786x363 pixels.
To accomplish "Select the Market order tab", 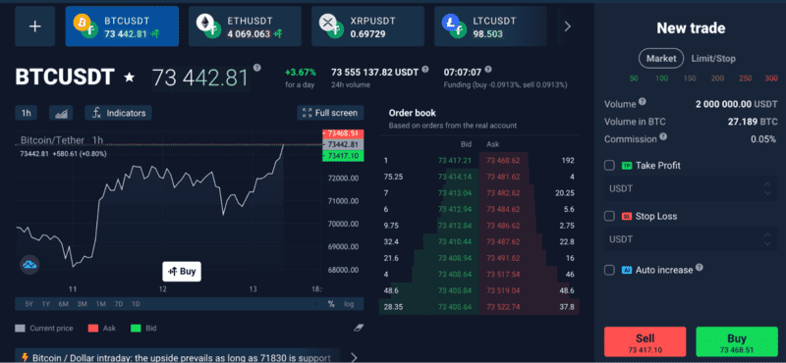I will pos(661,59).
